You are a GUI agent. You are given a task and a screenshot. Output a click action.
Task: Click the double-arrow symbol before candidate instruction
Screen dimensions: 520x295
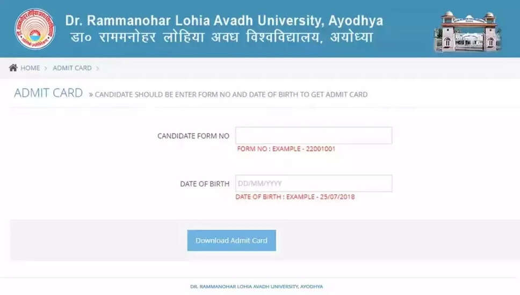point(91,95)
